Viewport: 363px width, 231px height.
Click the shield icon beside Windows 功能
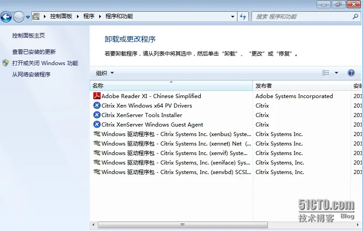tap(5, 63)
